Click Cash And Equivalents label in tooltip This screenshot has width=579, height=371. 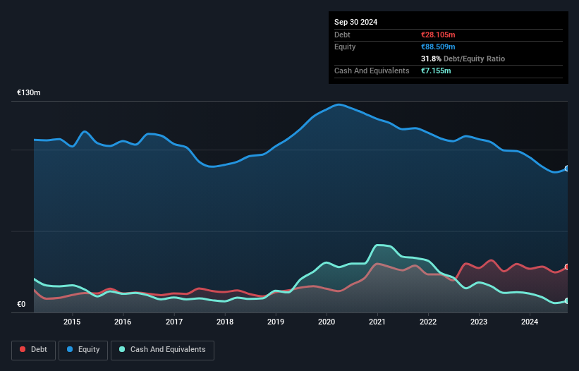[372, 71]
